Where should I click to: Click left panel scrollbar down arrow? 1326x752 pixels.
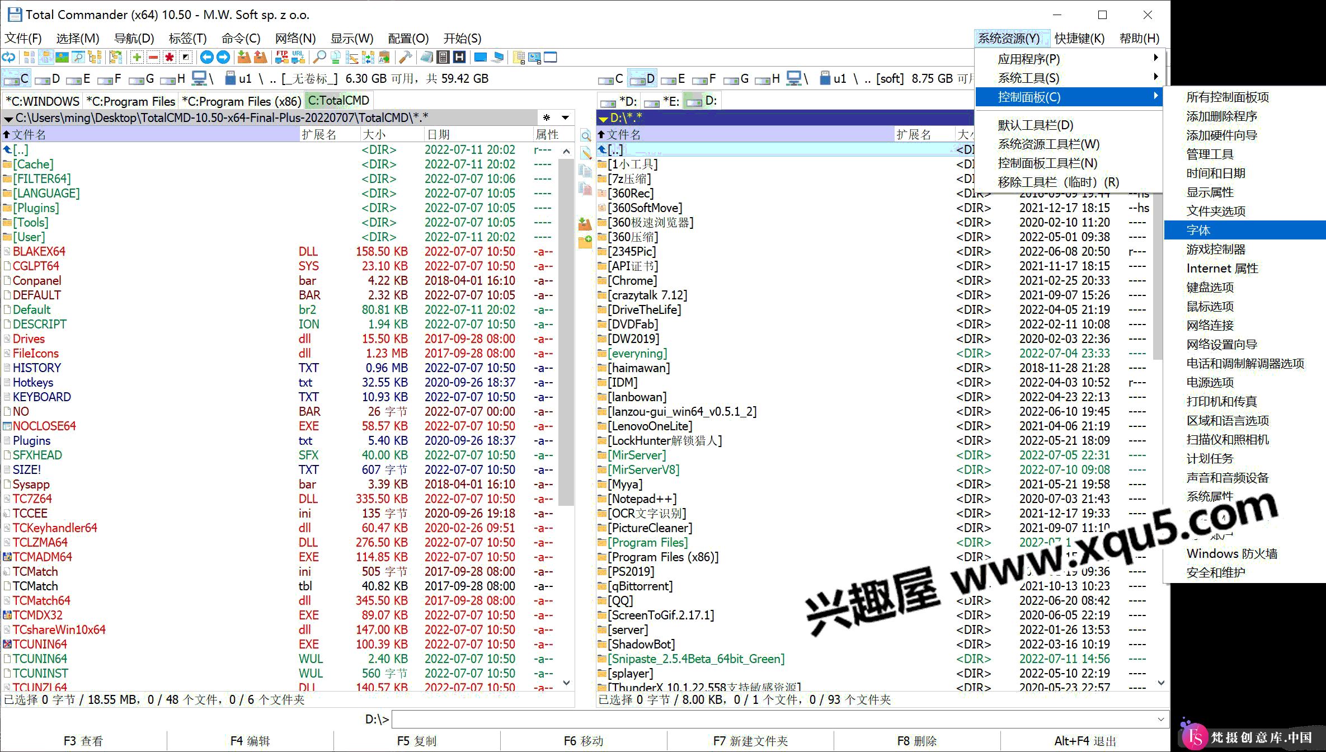click(566, 683)
